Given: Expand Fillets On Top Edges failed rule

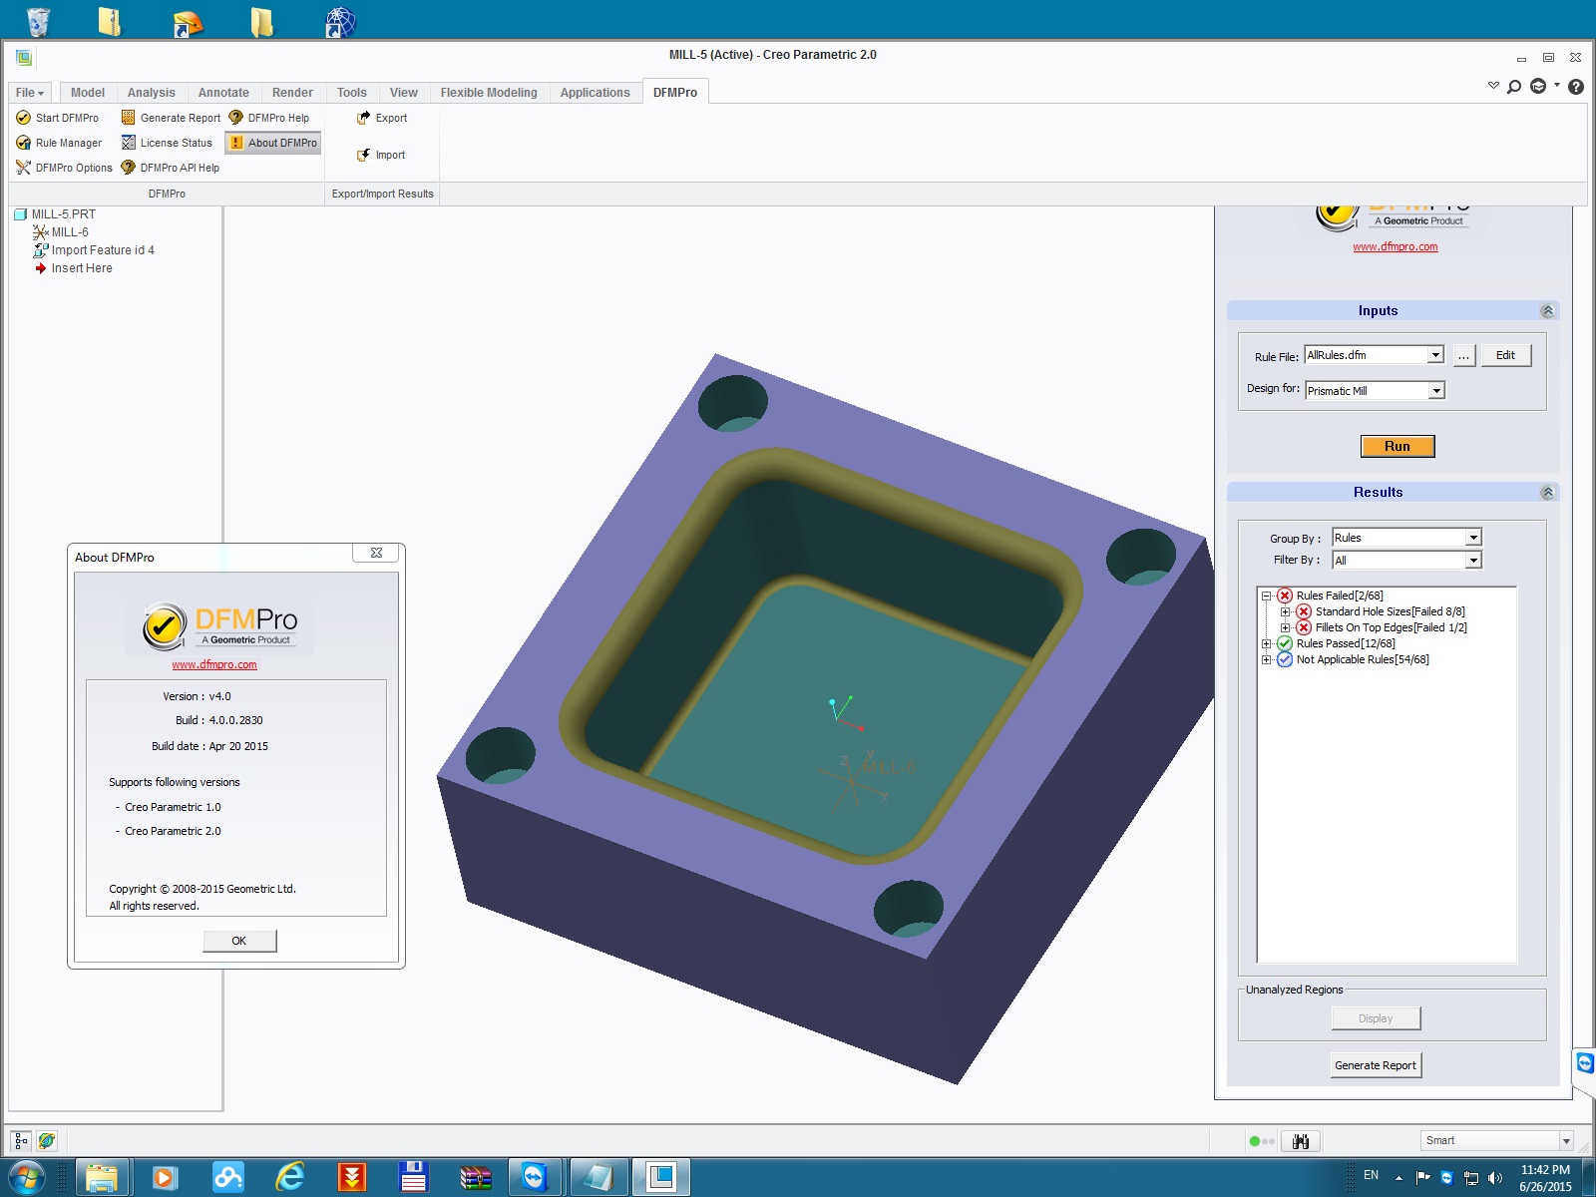Looking at the screenshot, I should pyautogui.click(x=1286, y=627).
